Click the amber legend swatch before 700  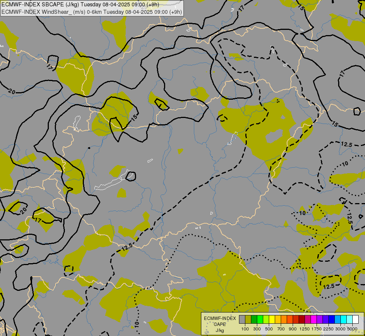click(278, 320)
